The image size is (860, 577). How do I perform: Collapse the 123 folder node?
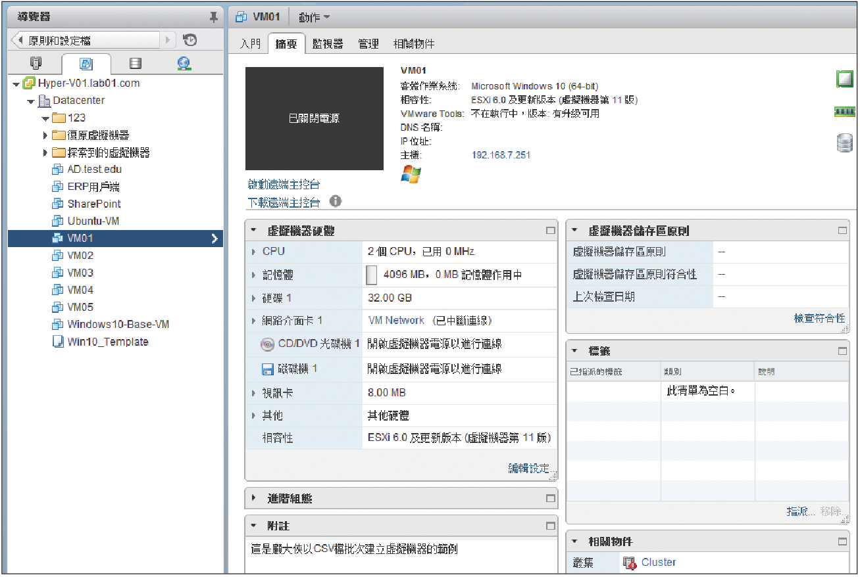click(45, 118)
